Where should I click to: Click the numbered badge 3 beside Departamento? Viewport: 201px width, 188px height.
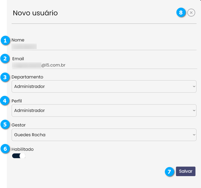(5, 77)
